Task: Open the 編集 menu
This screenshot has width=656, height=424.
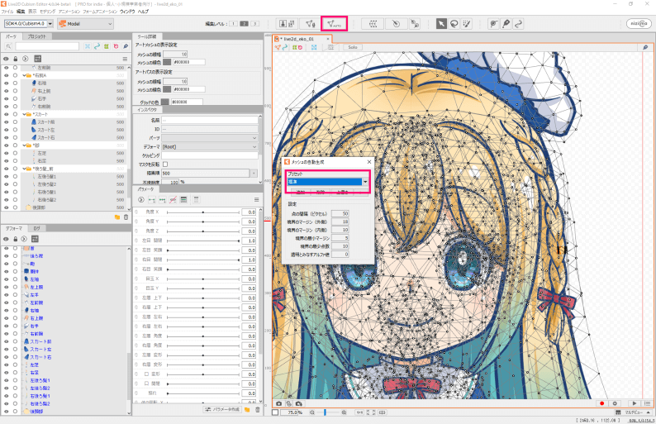Action: pyautogui.click(x=21, y=12)
